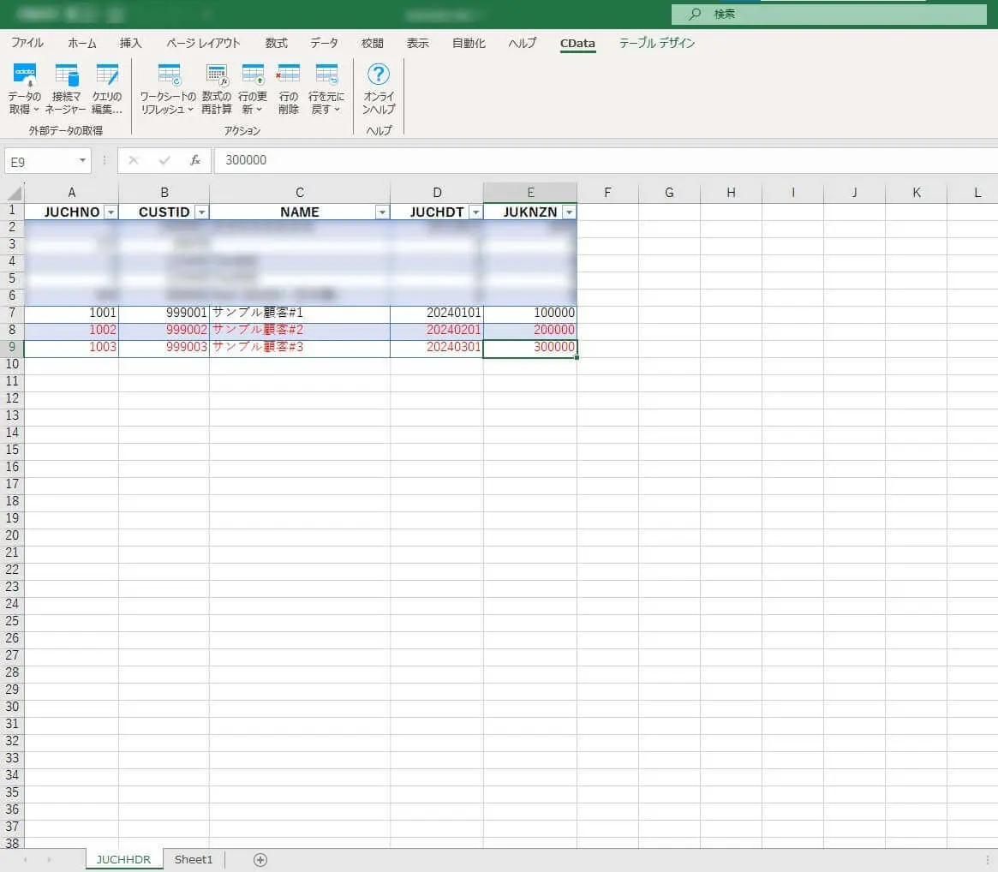Switch to the 数式 ribbon tab
The width and height of the screenshot is (998, 872).
point(276,43)
